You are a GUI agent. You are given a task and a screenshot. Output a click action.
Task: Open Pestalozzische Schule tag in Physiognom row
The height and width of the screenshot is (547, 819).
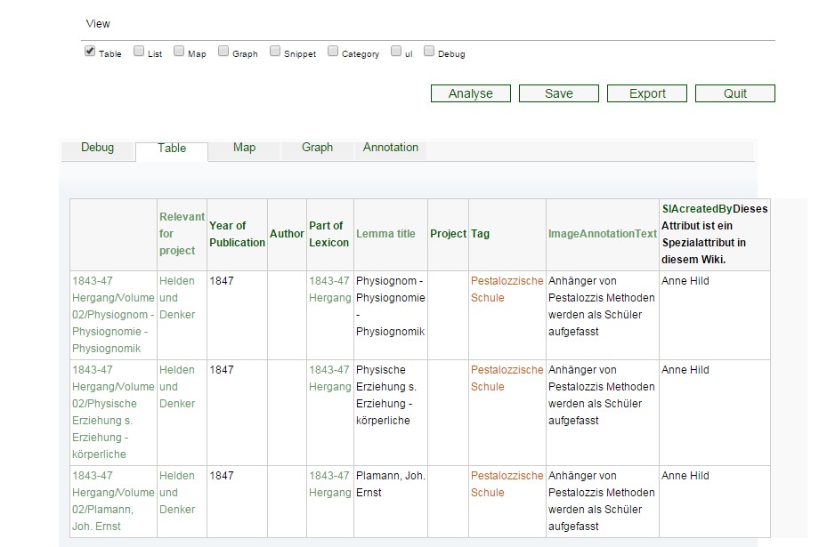507,289
